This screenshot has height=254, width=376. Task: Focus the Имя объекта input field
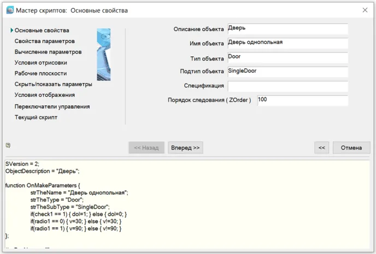click(287, 43)
